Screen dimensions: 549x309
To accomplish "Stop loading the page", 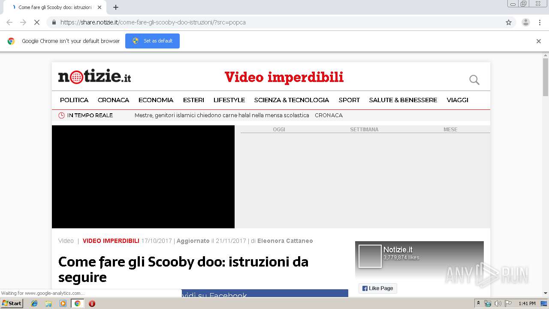I will point(37,22).
